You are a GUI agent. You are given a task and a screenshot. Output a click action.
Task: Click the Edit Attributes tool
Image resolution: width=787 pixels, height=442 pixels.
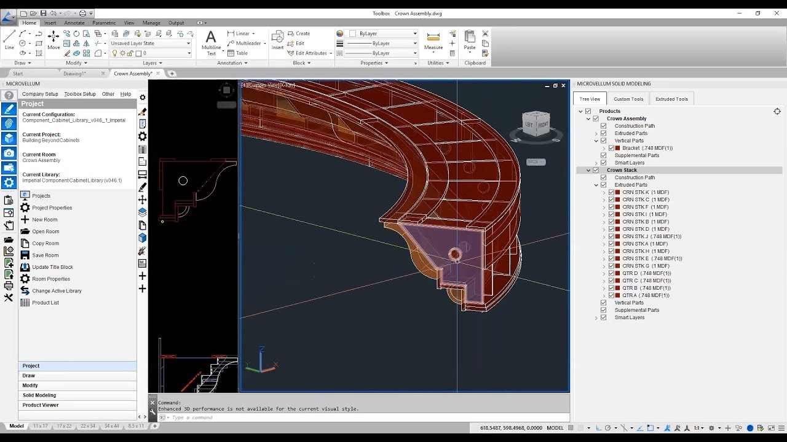[307, 53]
